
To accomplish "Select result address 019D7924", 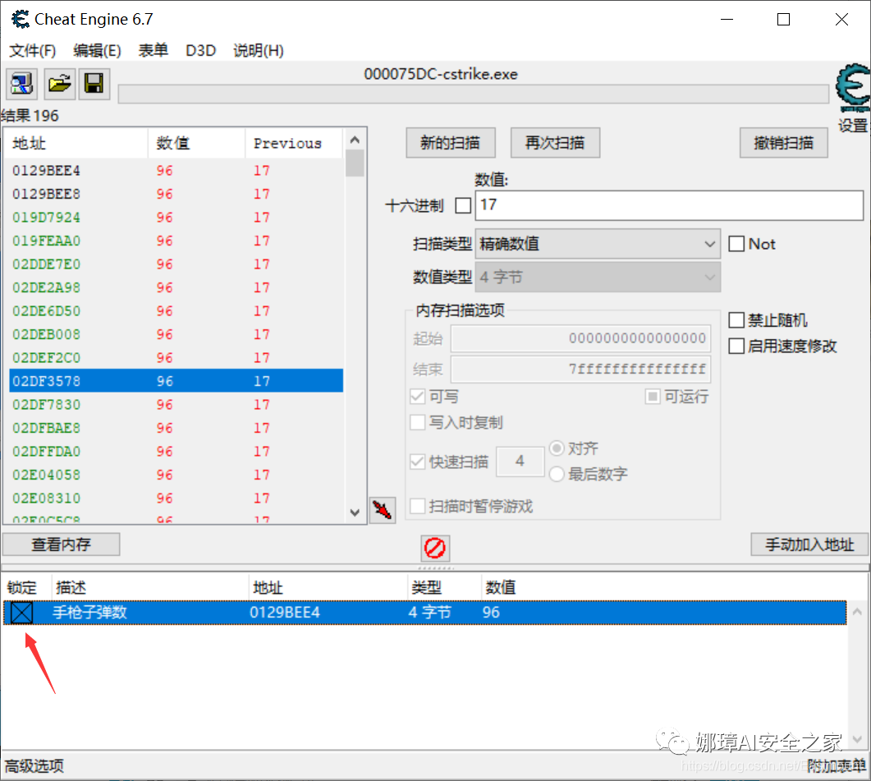I will [x=46, y=218].
